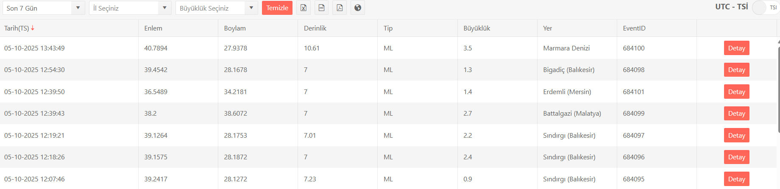Open Detay for Bigadiç (Balıkesir) row
Viewport: 780px width, 189px height.
(x=736, y=70)
